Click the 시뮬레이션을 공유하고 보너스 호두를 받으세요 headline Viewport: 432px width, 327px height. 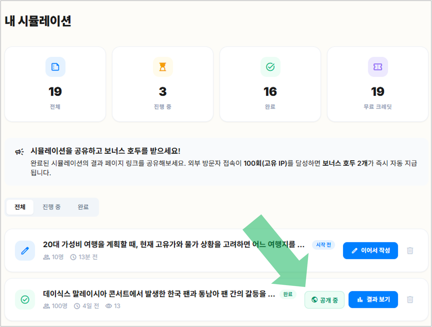(x=106, y=151)
